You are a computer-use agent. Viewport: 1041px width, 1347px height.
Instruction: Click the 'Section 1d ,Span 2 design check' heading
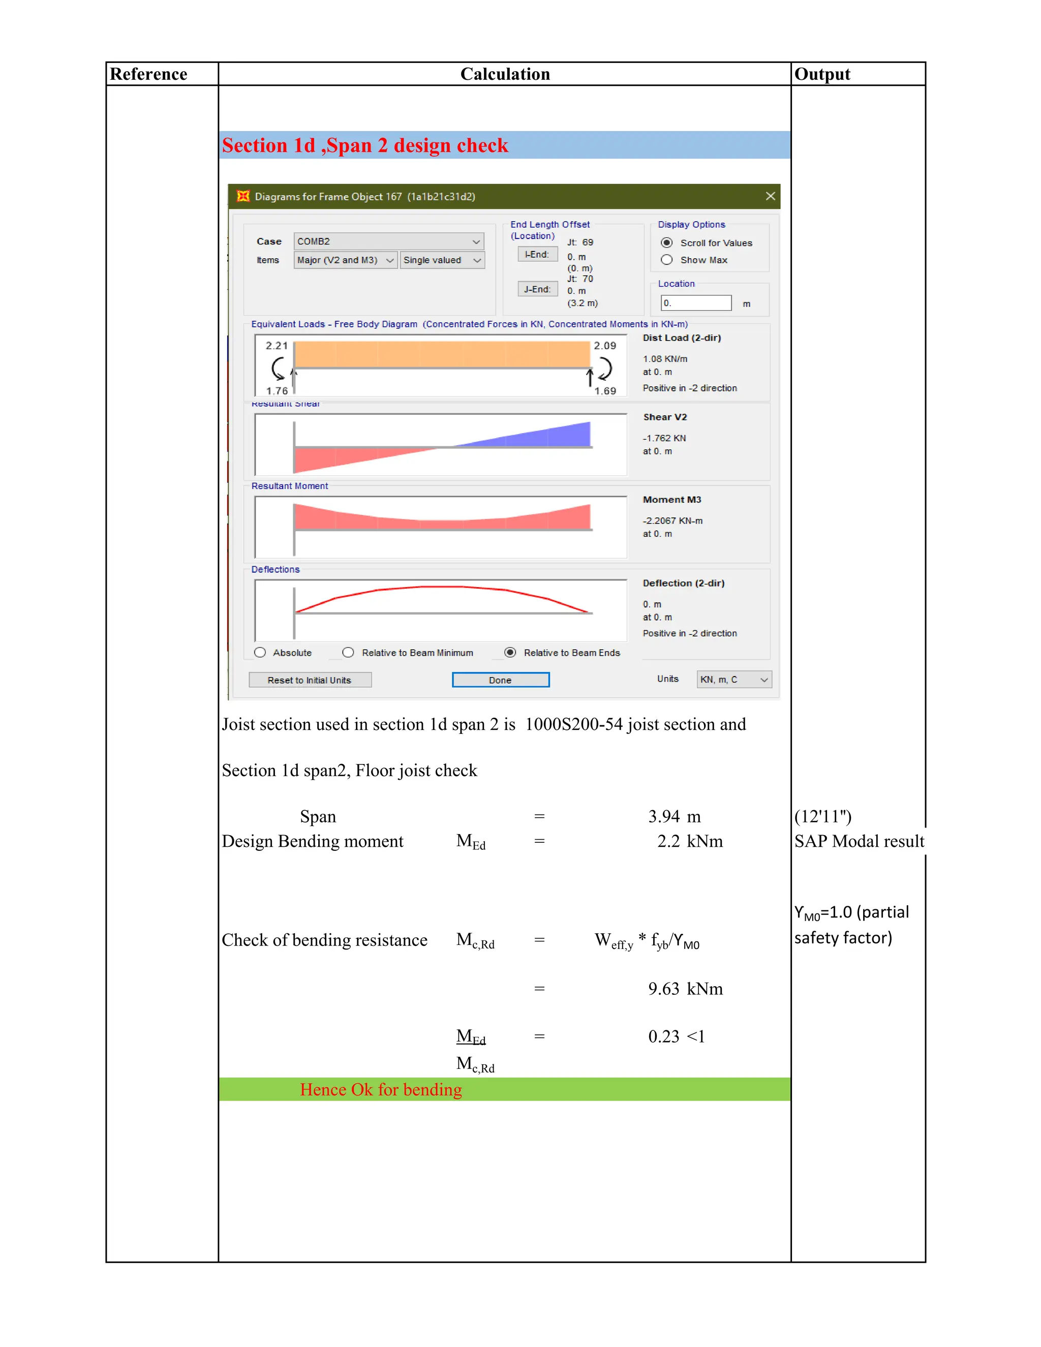click(x=365, y=145)
